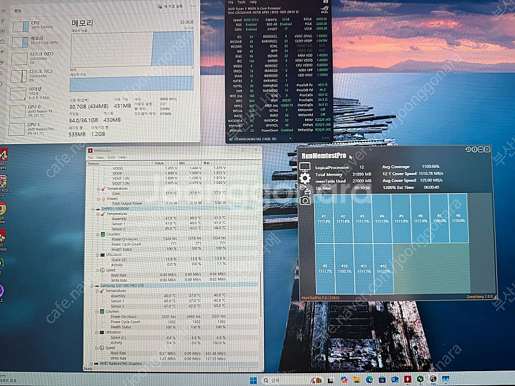The height and width of the screenshot is (386, 515).
Task: Open File Explorer from the taskbar
Action: pos(357,380)
